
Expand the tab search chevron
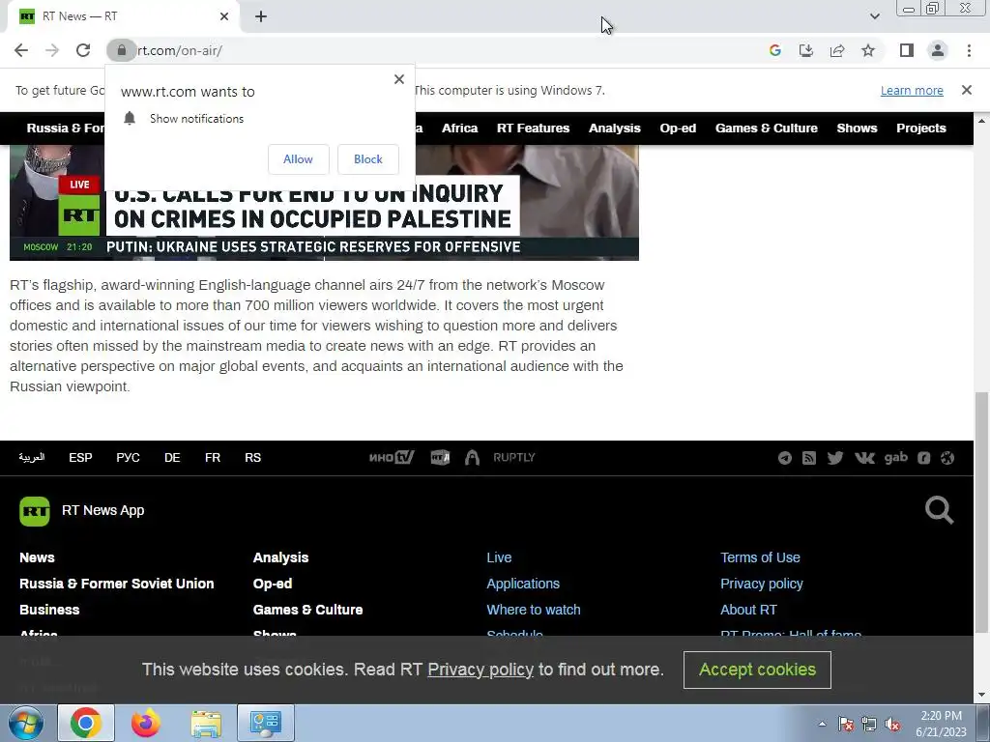[x=874, y=16]
